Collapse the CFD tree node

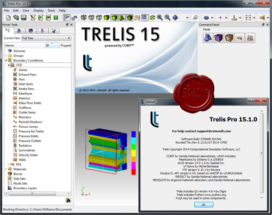click(8, 65)
